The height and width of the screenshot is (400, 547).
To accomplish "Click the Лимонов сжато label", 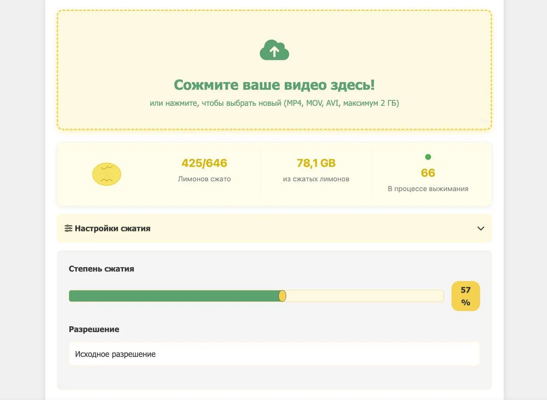I will point(204,179).
